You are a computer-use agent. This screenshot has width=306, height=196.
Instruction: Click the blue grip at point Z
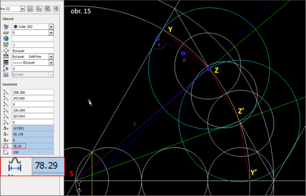point(209,69)
